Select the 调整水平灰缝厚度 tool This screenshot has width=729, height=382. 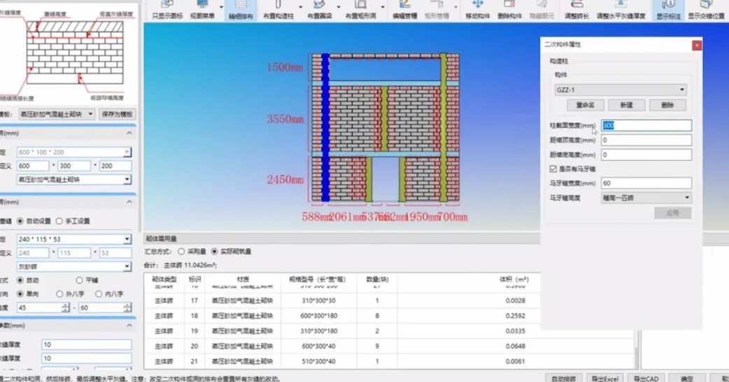coord(621,10)
